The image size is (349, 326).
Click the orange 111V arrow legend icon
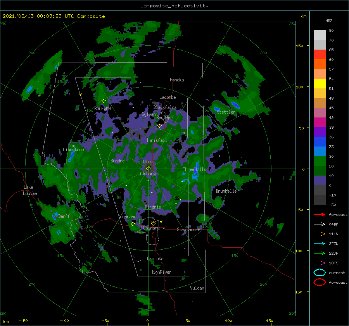320,234
